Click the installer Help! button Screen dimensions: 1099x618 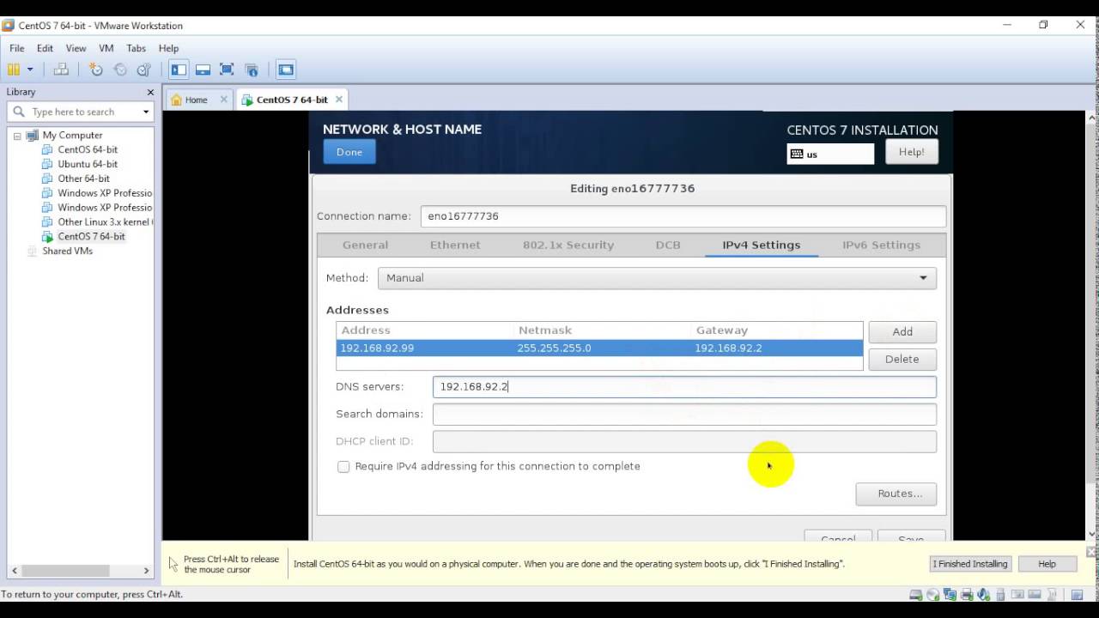(911, 152)
